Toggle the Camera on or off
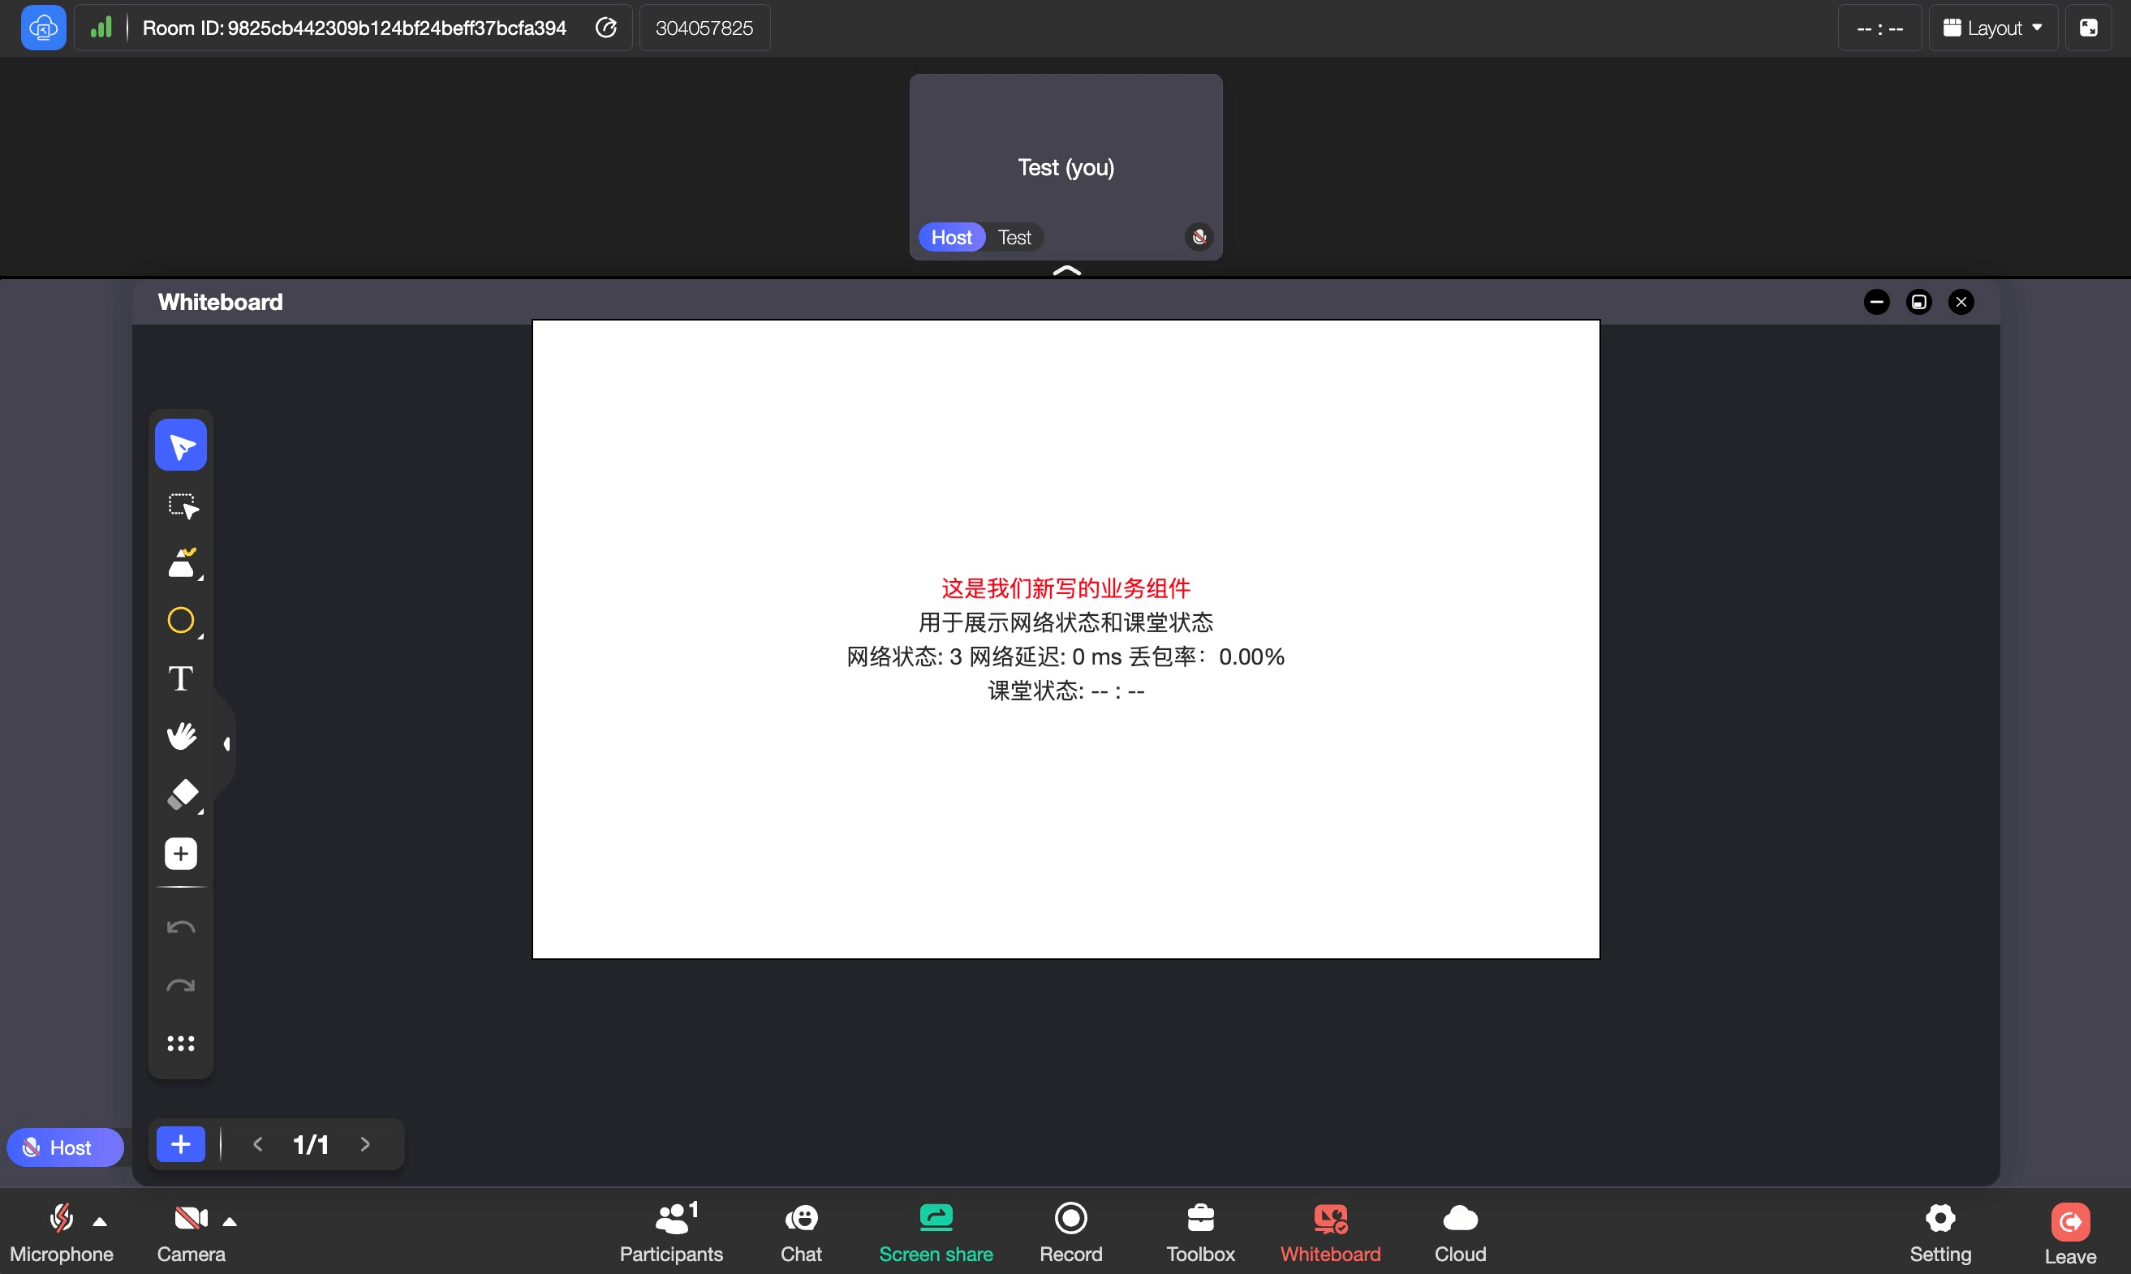 (191, 1232)
